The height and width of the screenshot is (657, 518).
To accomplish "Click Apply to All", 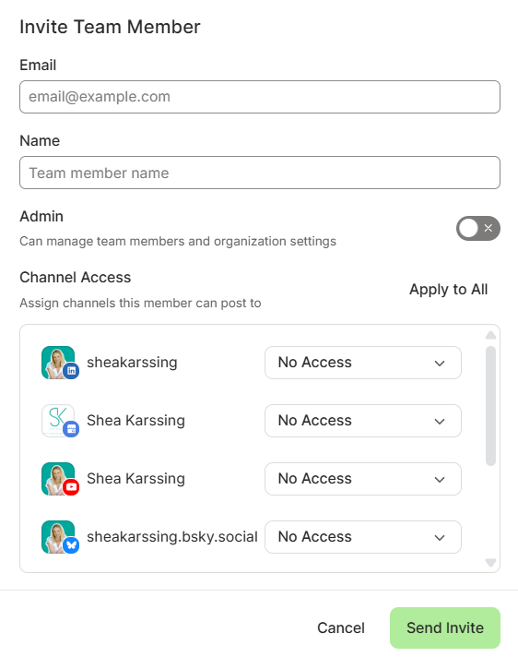I will point(448,290).
